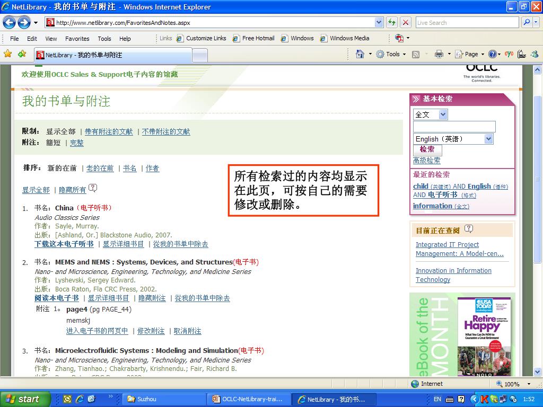
Task: Click the 检索 search button
Action: [427, 149]
